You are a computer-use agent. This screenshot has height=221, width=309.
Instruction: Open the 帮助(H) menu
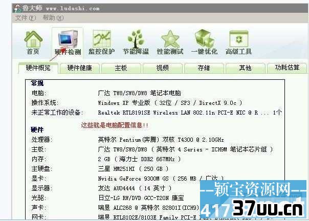click(53, 18)
